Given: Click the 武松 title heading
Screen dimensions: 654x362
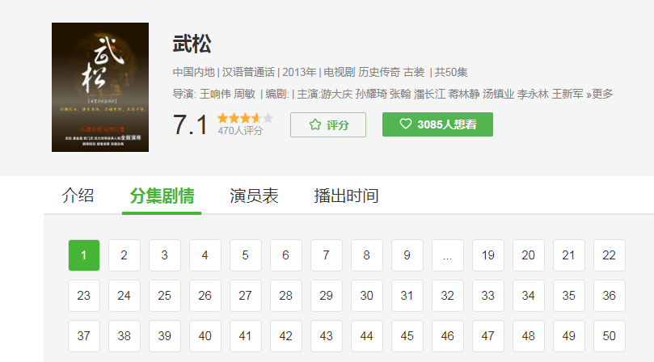Looking at the screenshot, I should (x=192, y=44).
